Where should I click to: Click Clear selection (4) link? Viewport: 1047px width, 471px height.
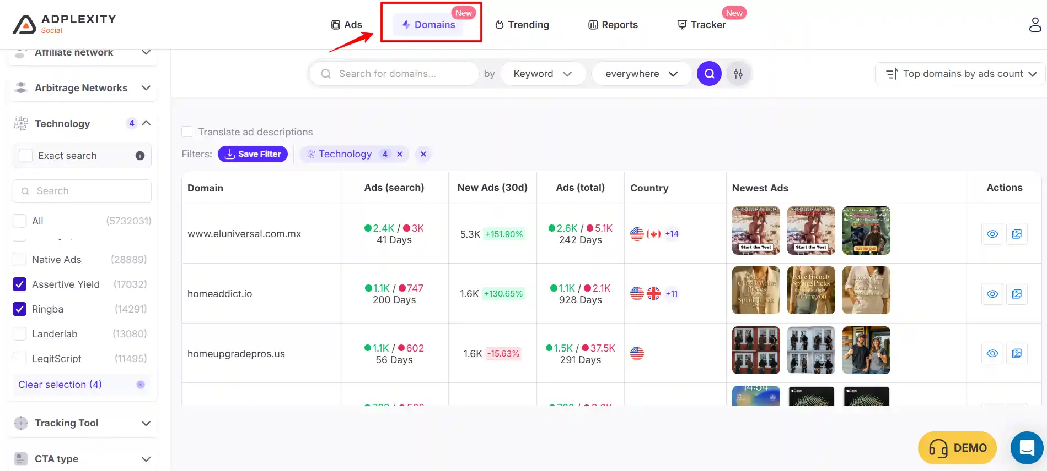60,385
